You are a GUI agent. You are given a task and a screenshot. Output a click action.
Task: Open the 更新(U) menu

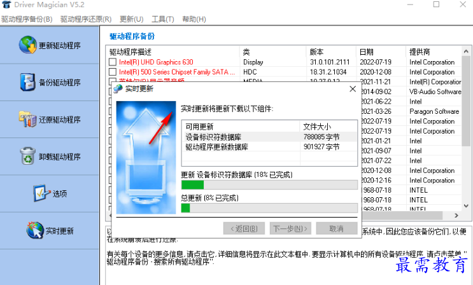tap(132, 19)
